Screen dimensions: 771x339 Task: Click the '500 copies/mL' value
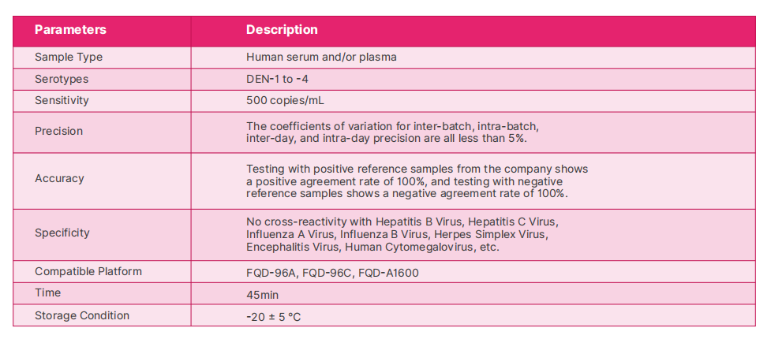(285, 101)
